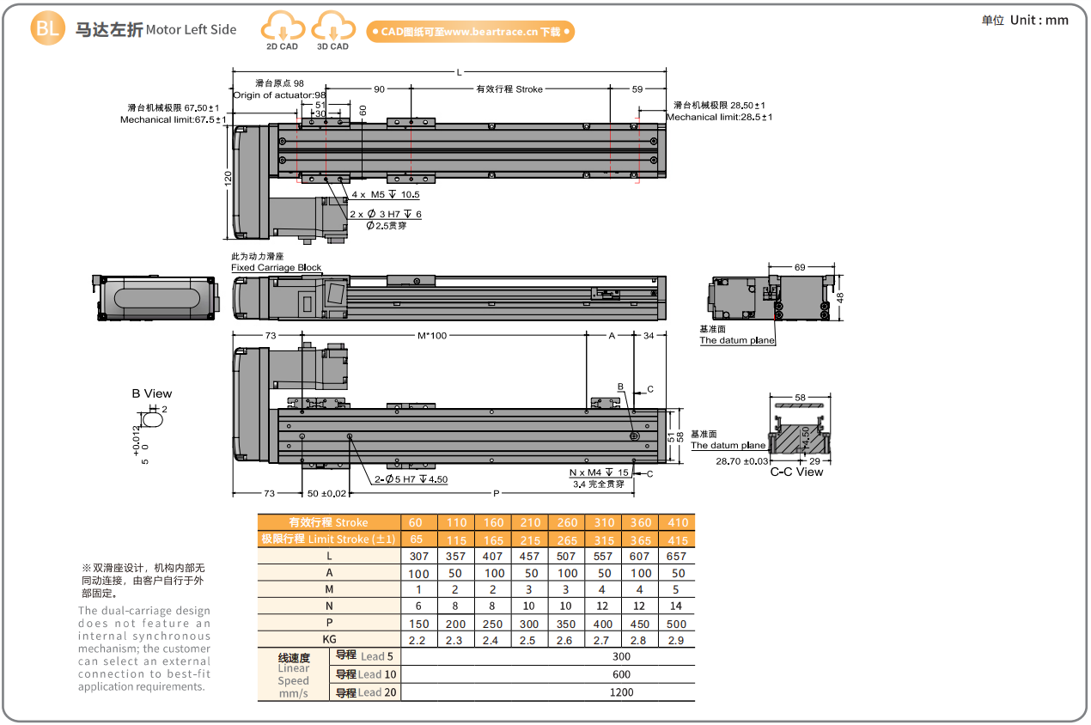The image size is (1091, 725).
Task: Select the B View detail drawing
Action: pos(151,419)
